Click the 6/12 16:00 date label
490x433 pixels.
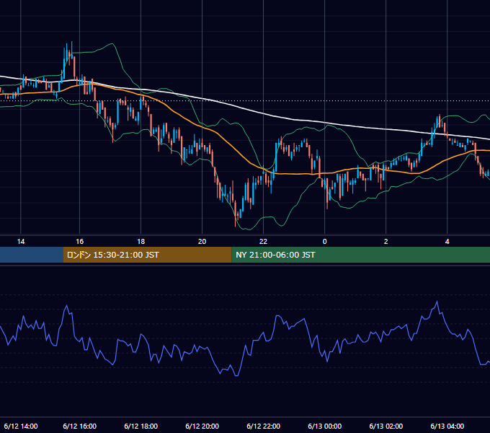[x=80, y=426]
